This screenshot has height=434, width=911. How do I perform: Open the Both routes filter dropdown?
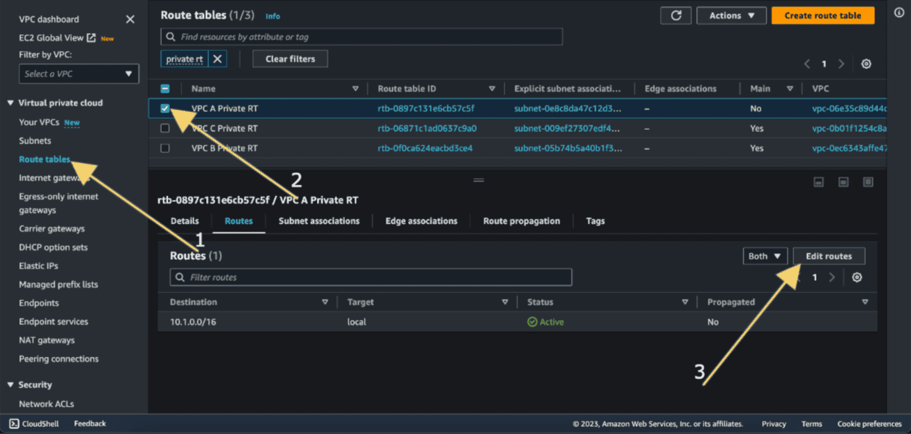coord(765,256)
